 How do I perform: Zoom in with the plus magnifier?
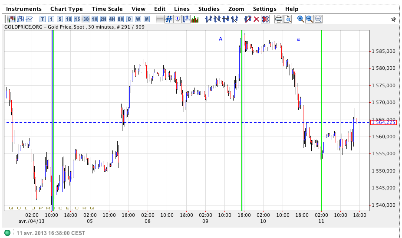300,19
